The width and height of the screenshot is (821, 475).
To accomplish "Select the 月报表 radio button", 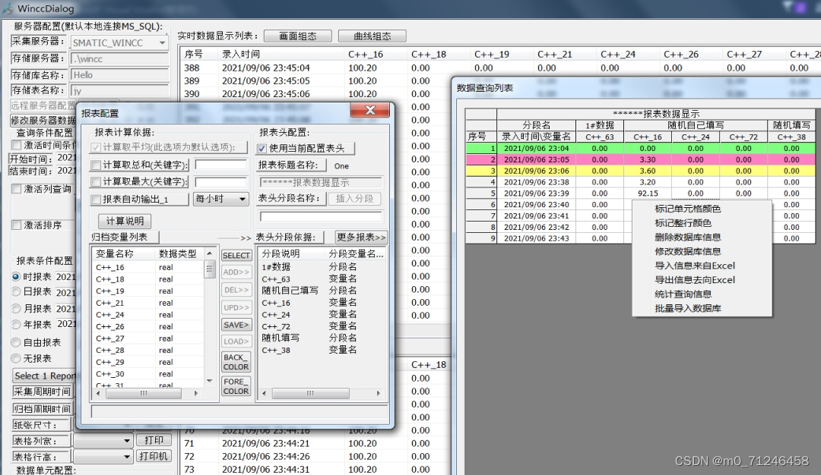I will coord(16,308).
